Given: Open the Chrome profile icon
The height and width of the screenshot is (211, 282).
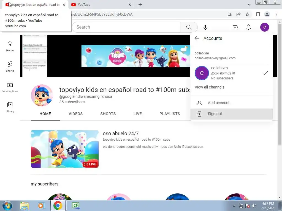Looking at the screenshot, I should click(x=267, y=14).
